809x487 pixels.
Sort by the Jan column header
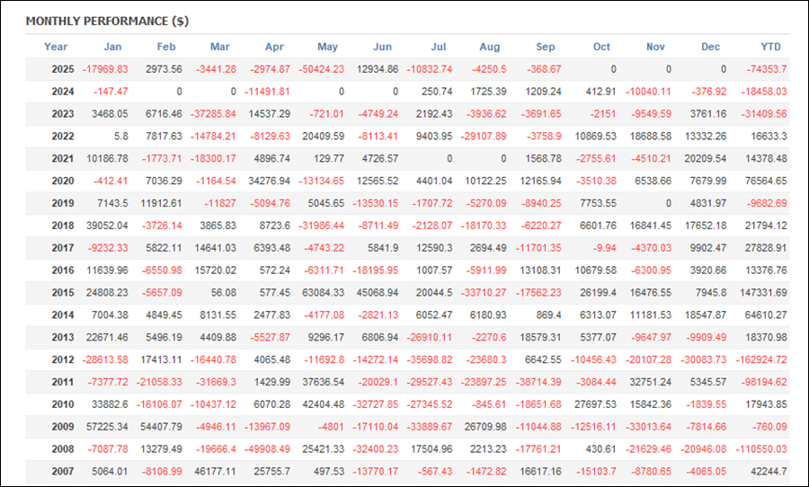point(114,47)
